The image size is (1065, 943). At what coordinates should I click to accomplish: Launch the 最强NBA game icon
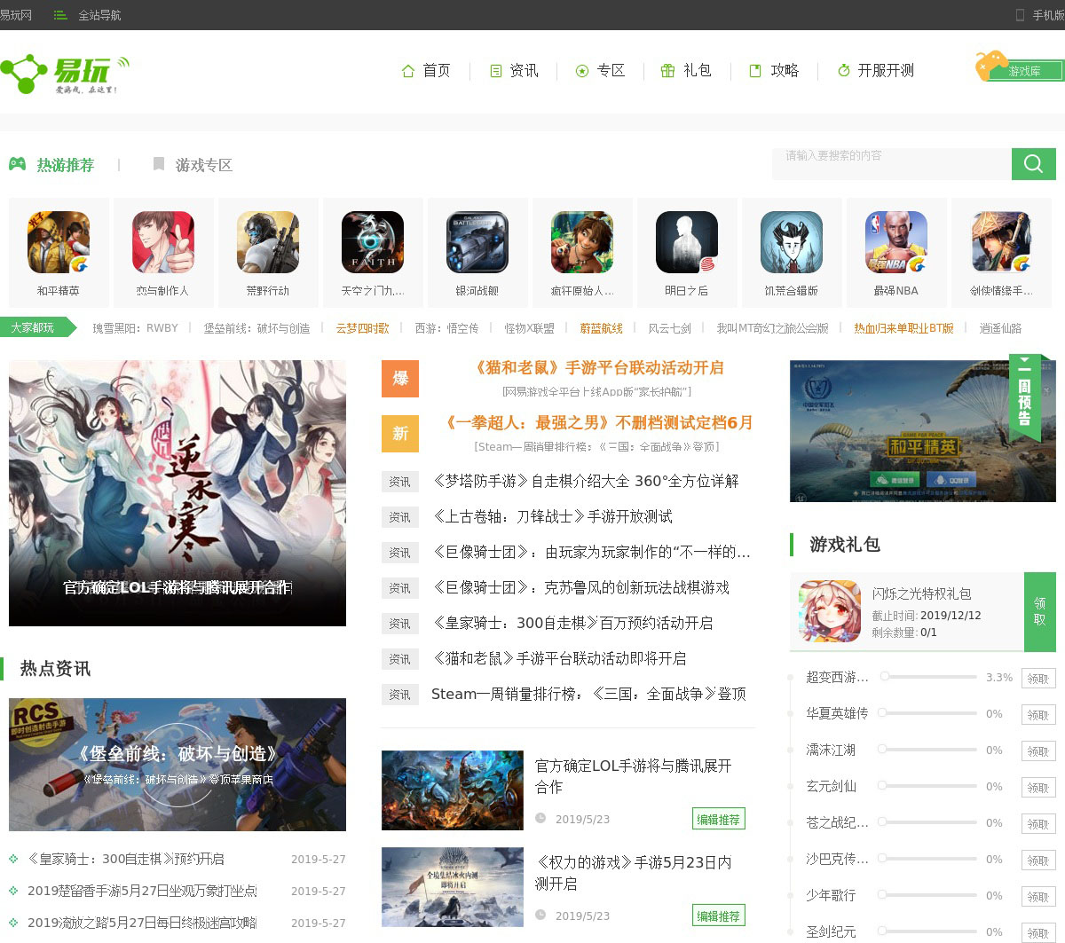point(896,242)
